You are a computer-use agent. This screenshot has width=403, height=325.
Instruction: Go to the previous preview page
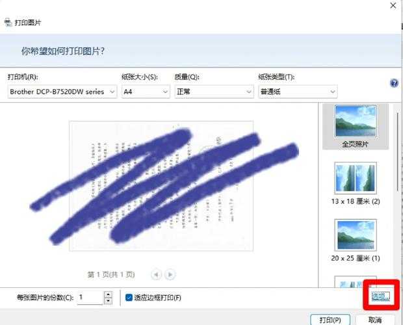[x=156, y=274]
